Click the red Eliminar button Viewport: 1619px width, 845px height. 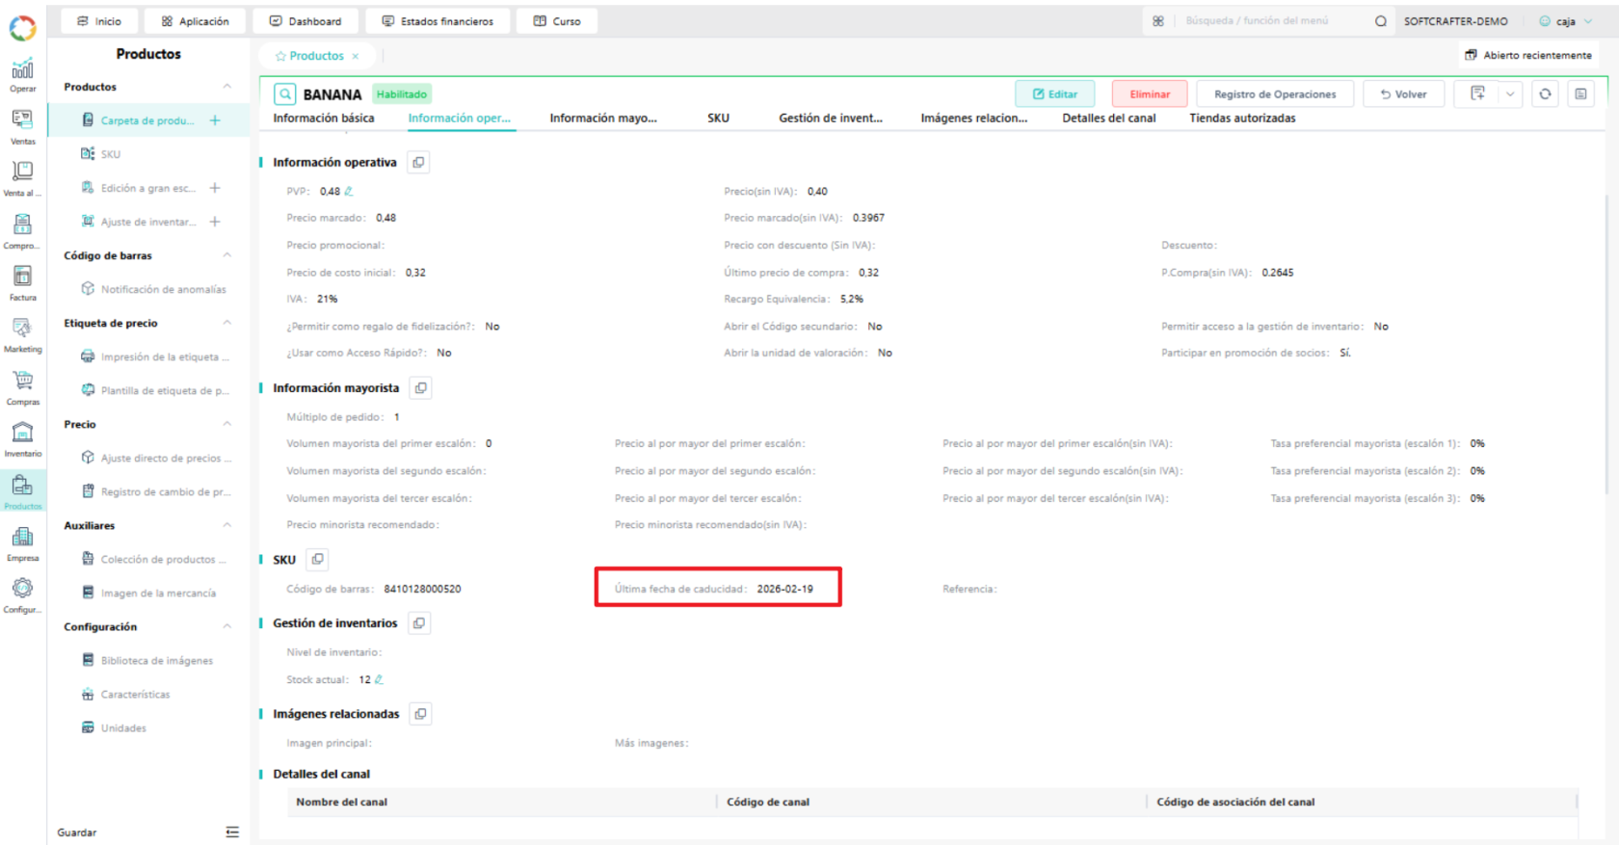pyautogui.click(x=1150, y=93)
